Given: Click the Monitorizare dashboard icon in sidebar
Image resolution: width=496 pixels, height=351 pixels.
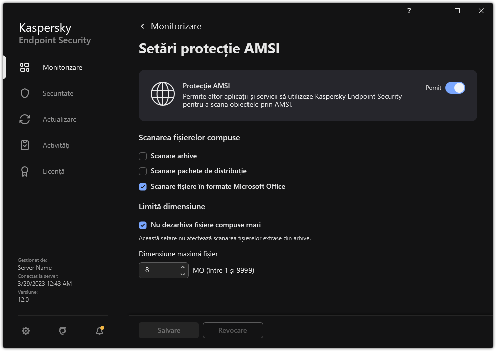Looking at the screenshot, I should click(25, 67).
